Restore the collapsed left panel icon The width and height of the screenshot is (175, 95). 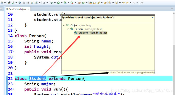(x=1, y=9)
